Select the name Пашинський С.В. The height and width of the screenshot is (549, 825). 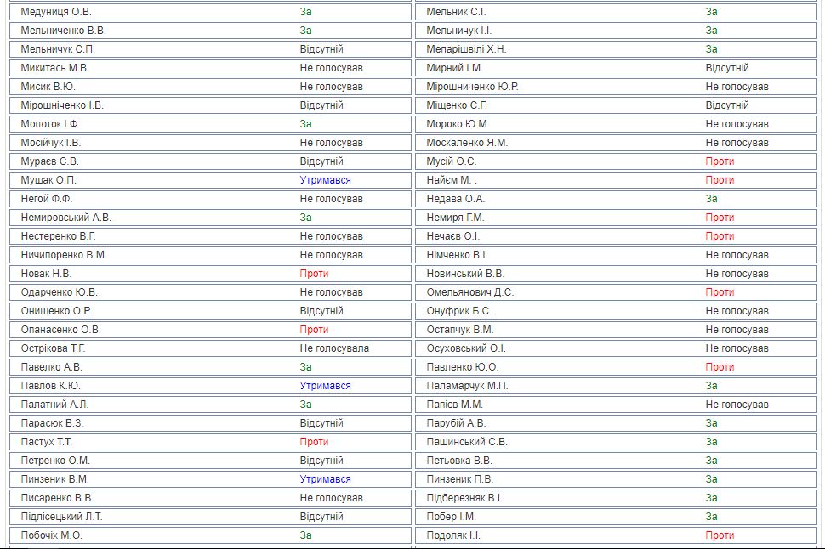click(x=467, y=442)
